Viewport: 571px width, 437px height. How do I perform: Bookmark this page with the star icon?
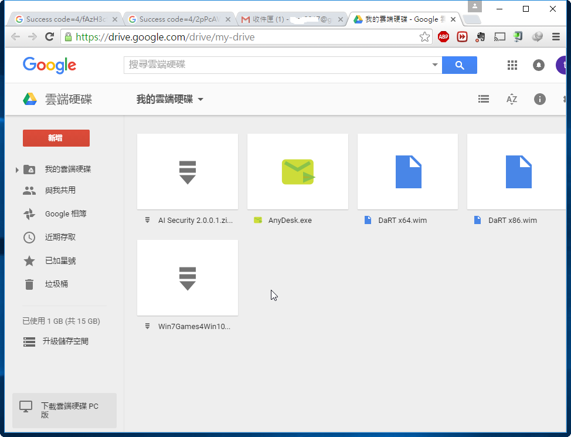tap(424, 37)
